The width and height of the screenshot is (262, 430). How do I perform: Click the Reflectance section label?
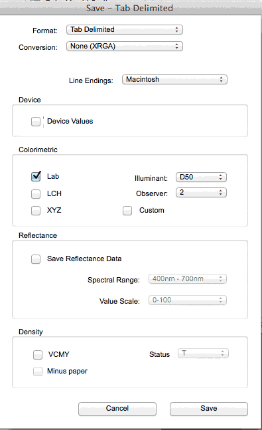tap(38, 235)
